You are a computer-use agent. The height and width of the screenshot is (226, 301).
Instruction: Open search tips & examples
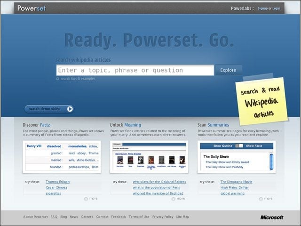tap(76, 79)
